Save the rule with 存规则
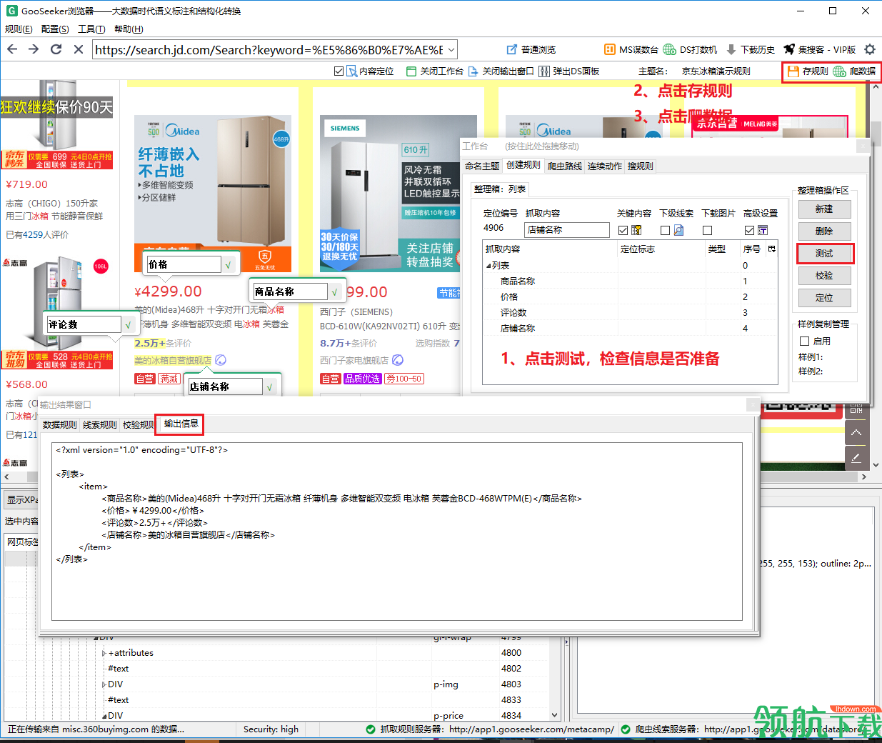This screenshot has width=882, height=743. [x=807, y=71]
